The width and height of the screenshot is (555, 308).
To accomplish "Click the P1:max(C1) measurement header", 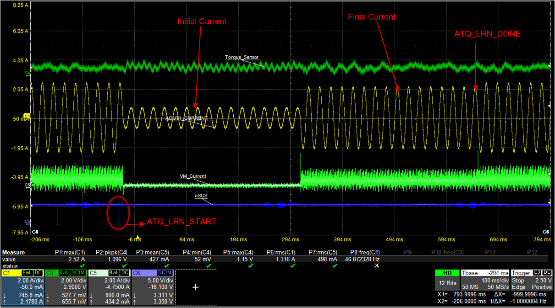I will (x=70, y=252).
